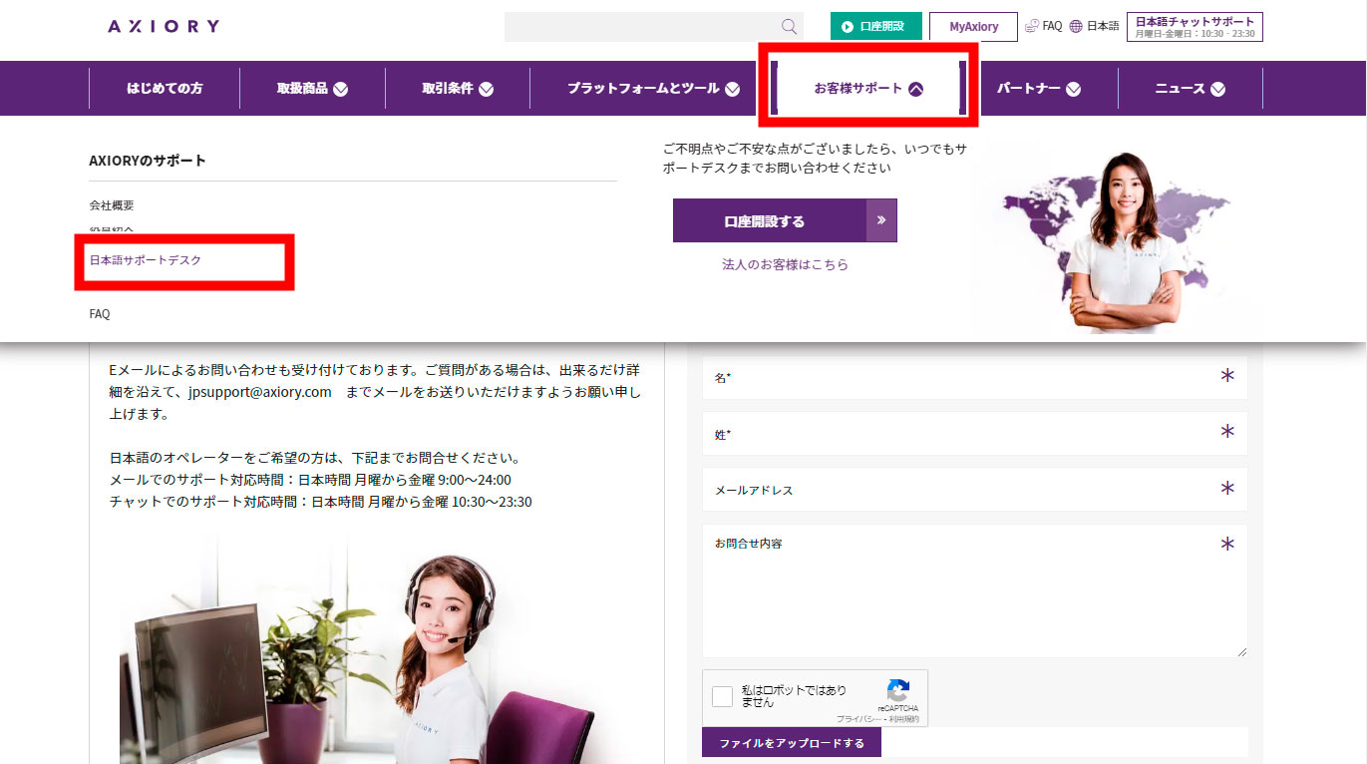Click double-arrow icon on 口座開設する
Screen dimensions: 1367x764
881,220
